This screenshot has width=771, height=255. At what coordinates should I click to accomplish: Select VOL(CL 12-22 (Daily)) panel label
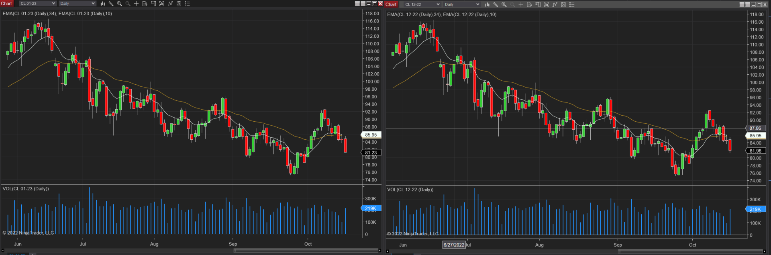coord(410,190)
